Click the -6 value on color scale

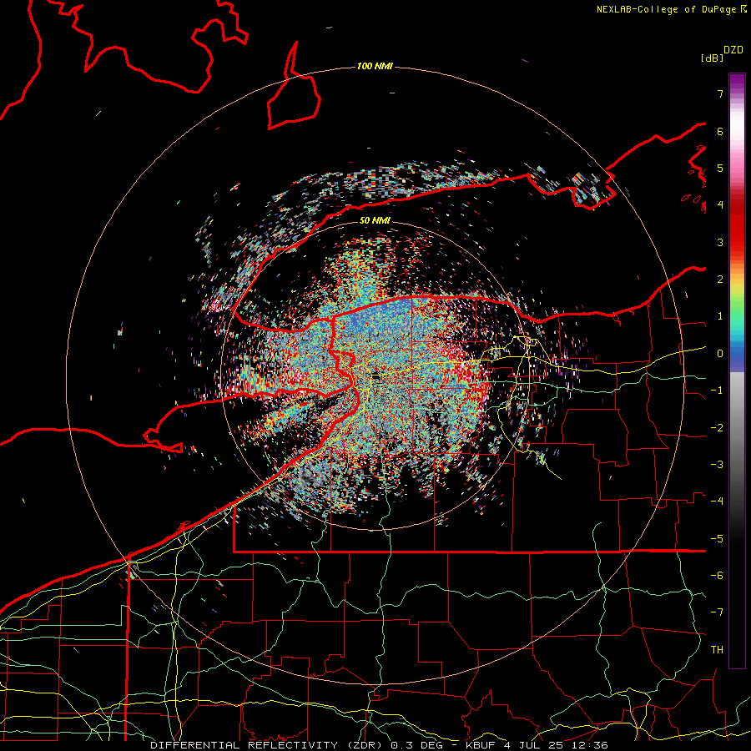pos(717,576)
